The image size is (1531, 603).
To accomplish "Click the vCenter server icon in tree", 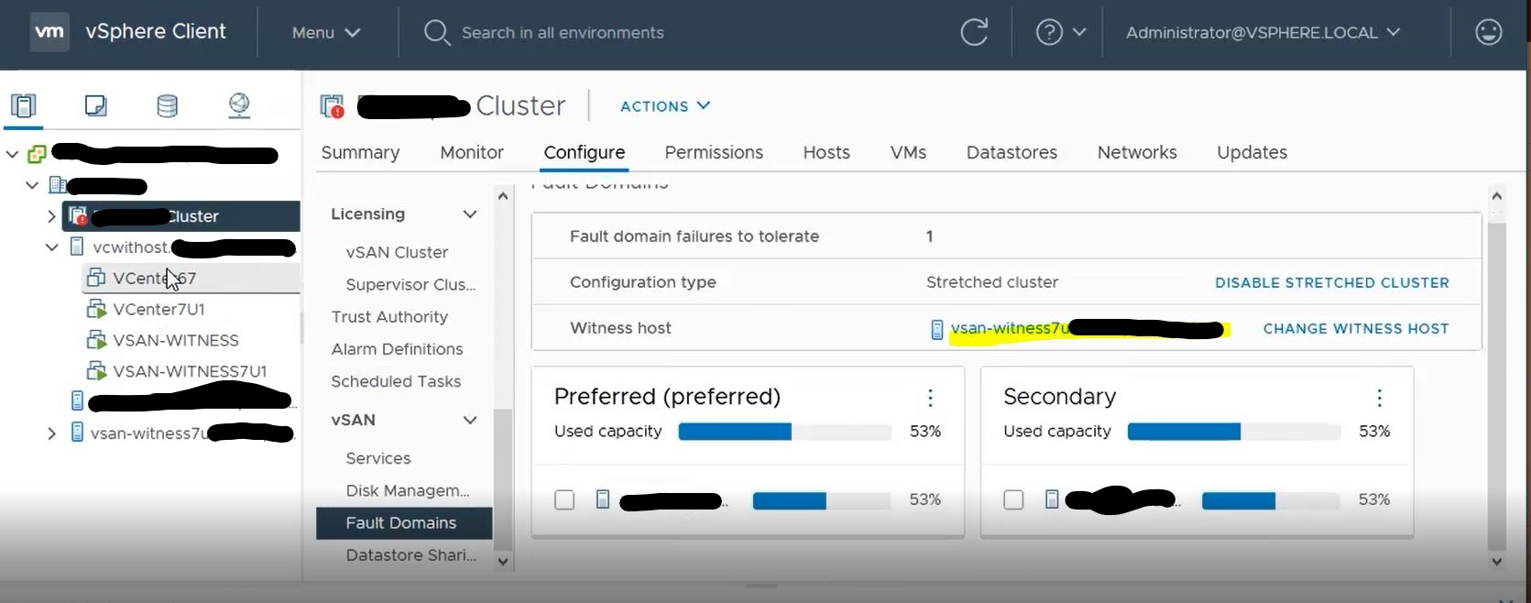I will point(37,154).
